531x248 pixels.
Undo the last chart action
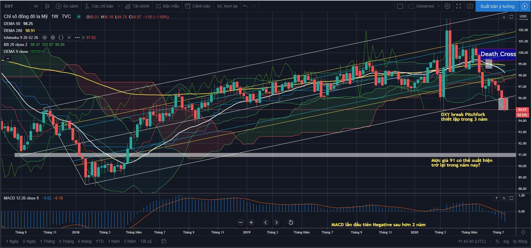(x=245, y=6)
